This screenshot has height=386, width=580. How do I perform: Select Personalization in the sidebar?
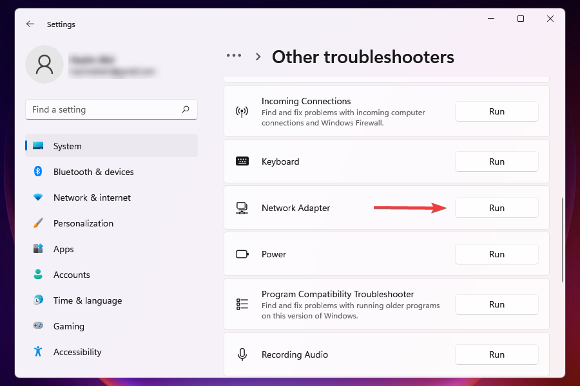click(111, 223)
